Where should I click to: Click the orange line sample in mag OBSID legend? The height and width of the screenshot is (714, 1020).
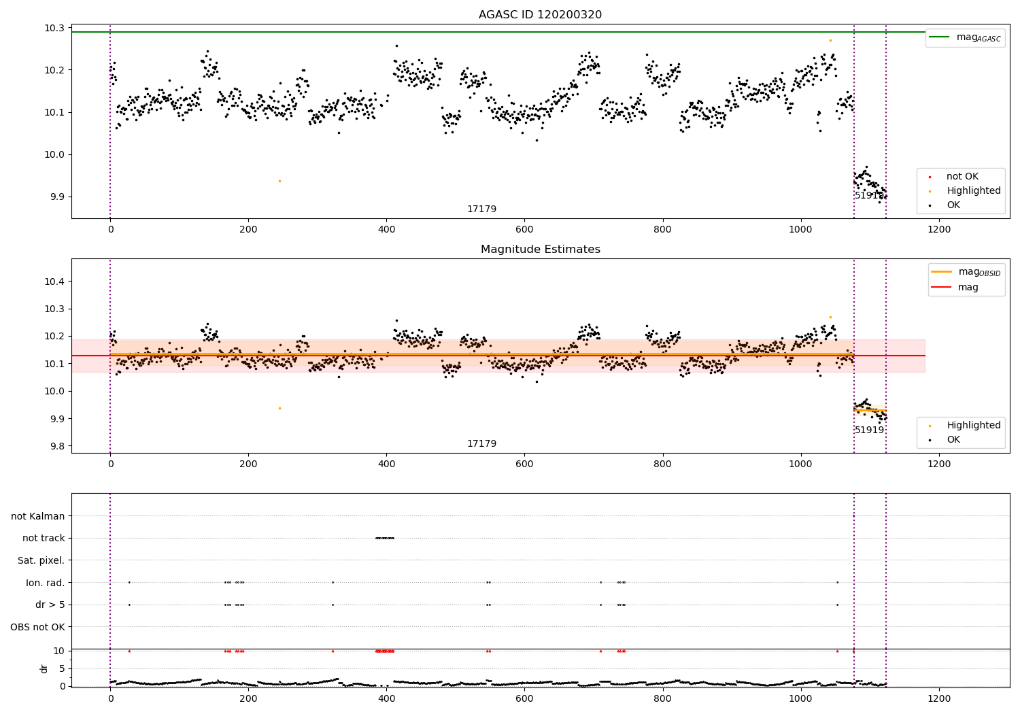(x=940, y=271)
